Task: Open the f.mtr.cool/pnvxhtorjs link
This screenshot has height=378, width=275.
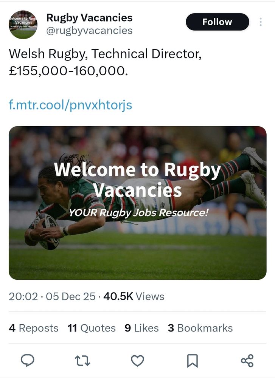Action: click(x=70, y=104)
